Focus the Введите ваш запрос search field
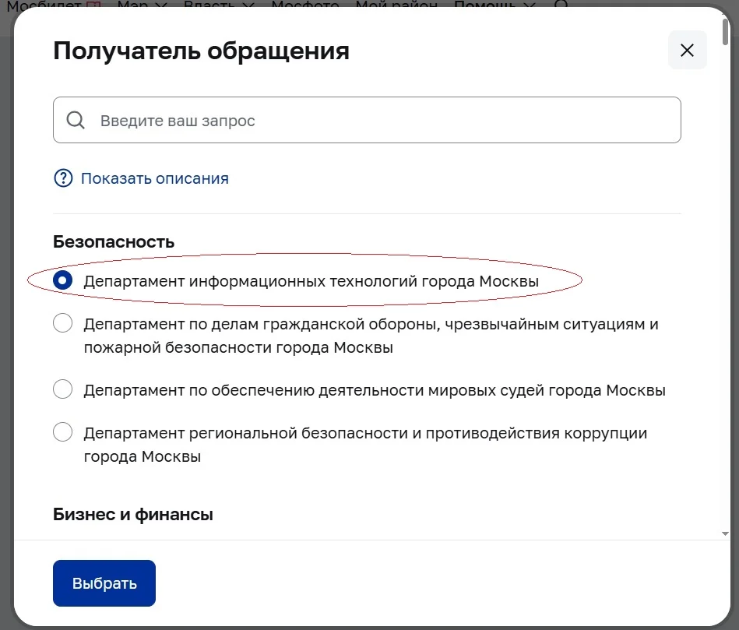Viewport: 739px width, 630px height. 367,120
